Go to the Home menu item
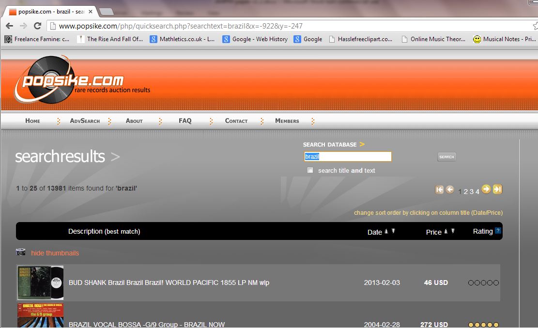Viewport: 538px width, 328px height. click(x=32, y=120)
